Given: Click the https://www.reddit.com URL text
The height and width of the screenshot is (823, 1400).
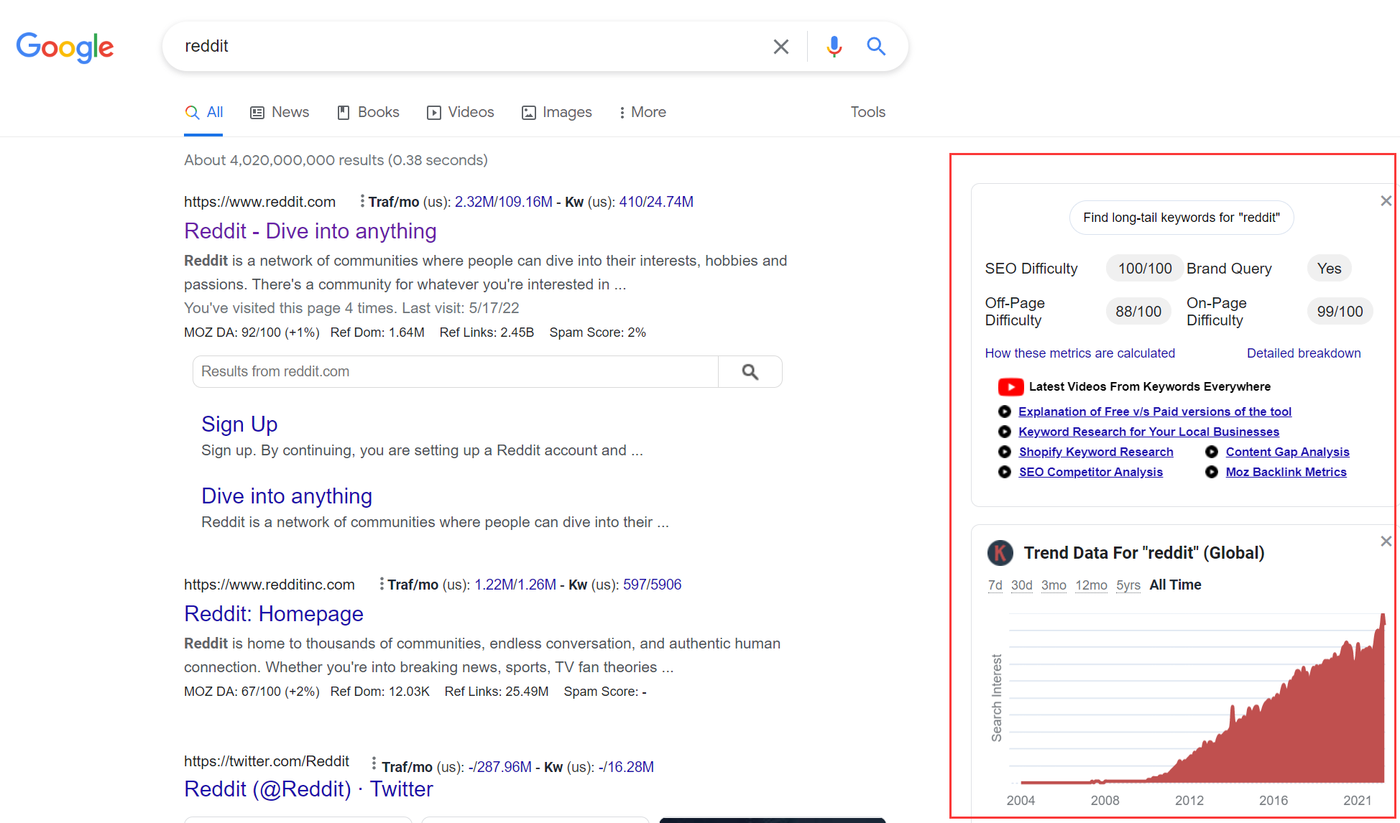Looking at the screenshot, I should coord(259,202).
